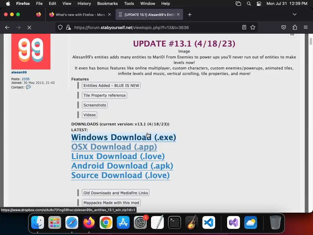Open the Apple menu
Viewport: 313px width, 235px height.
[x=8, y=4]
